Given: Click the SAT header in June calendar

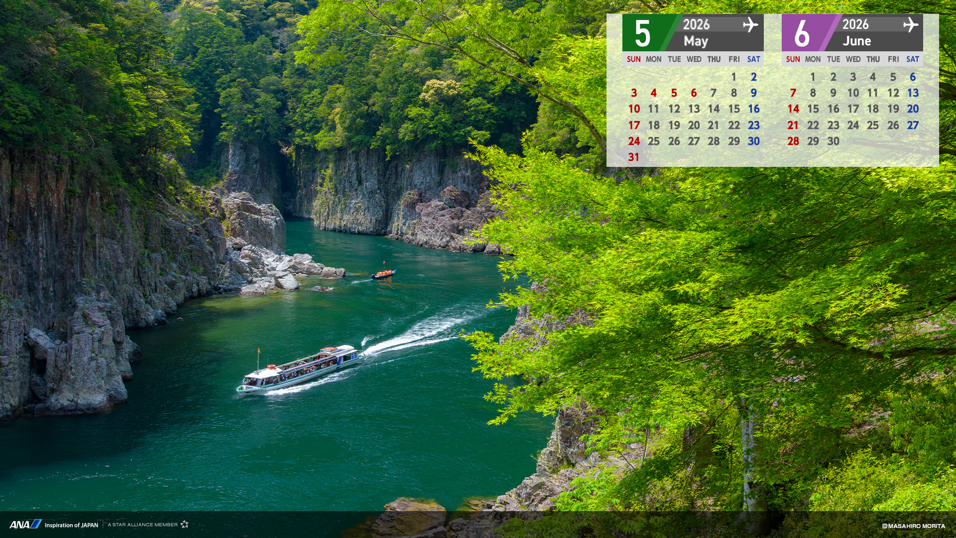Looking at the screenshot, I should (912, 59).
